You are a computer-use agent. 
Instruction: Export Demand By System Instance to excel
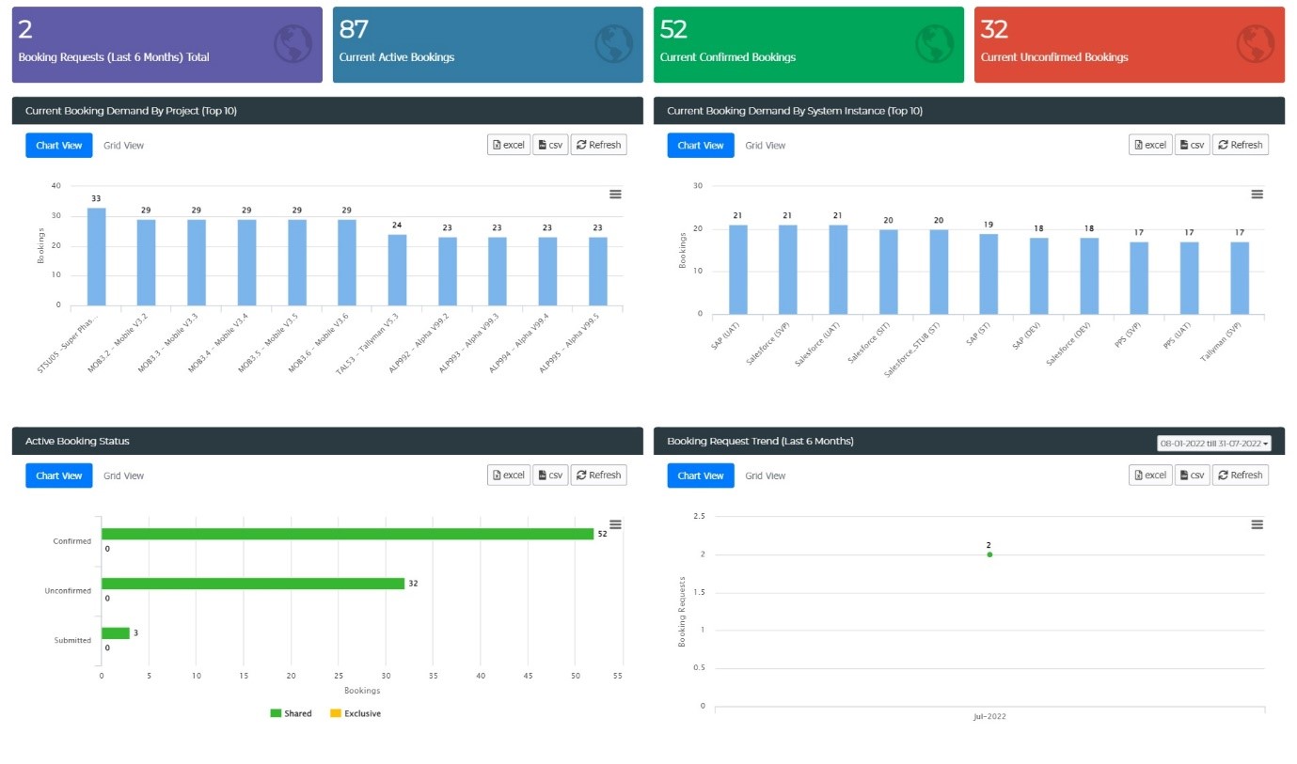pos(1150,145)
